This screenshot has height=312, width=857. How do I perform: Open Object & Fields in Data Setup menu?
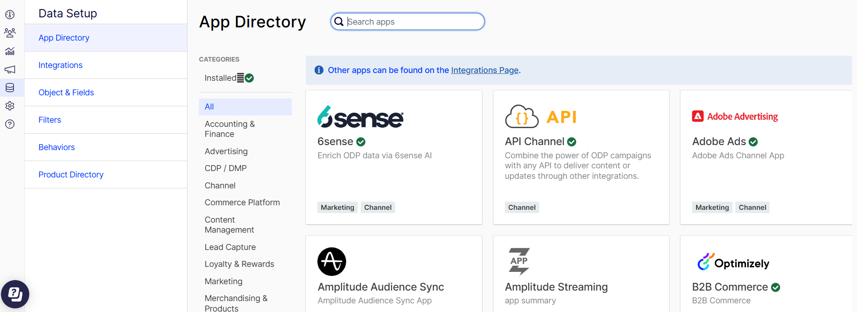[106, 93]
